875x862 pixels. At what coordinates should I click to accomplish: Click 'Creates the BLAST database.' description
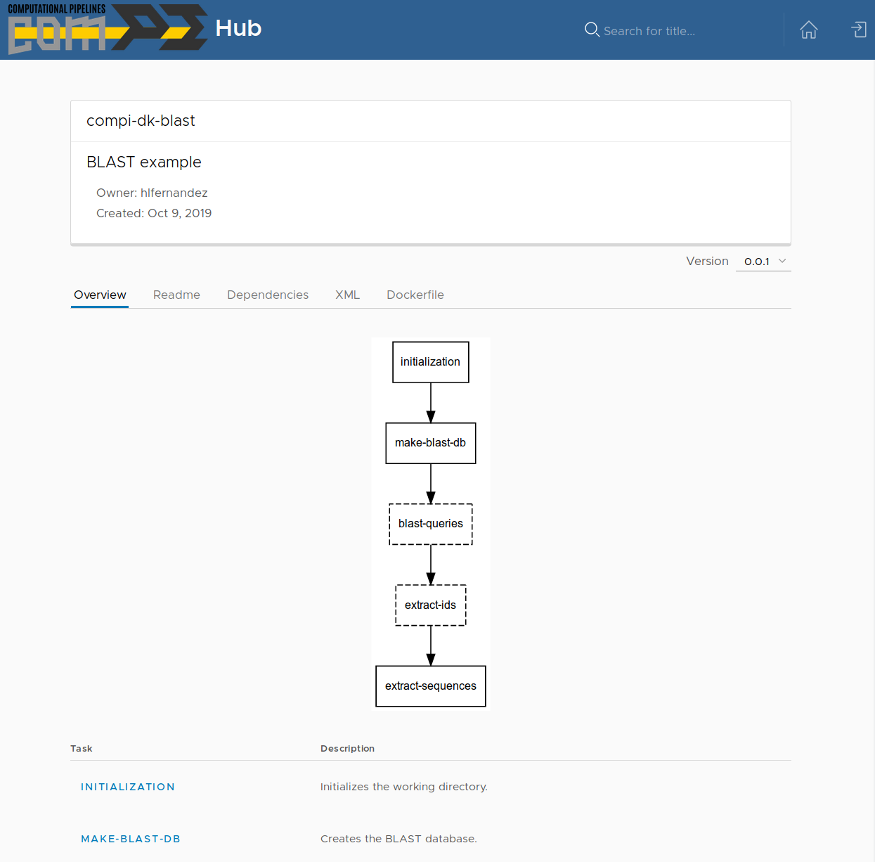point(398,839)
